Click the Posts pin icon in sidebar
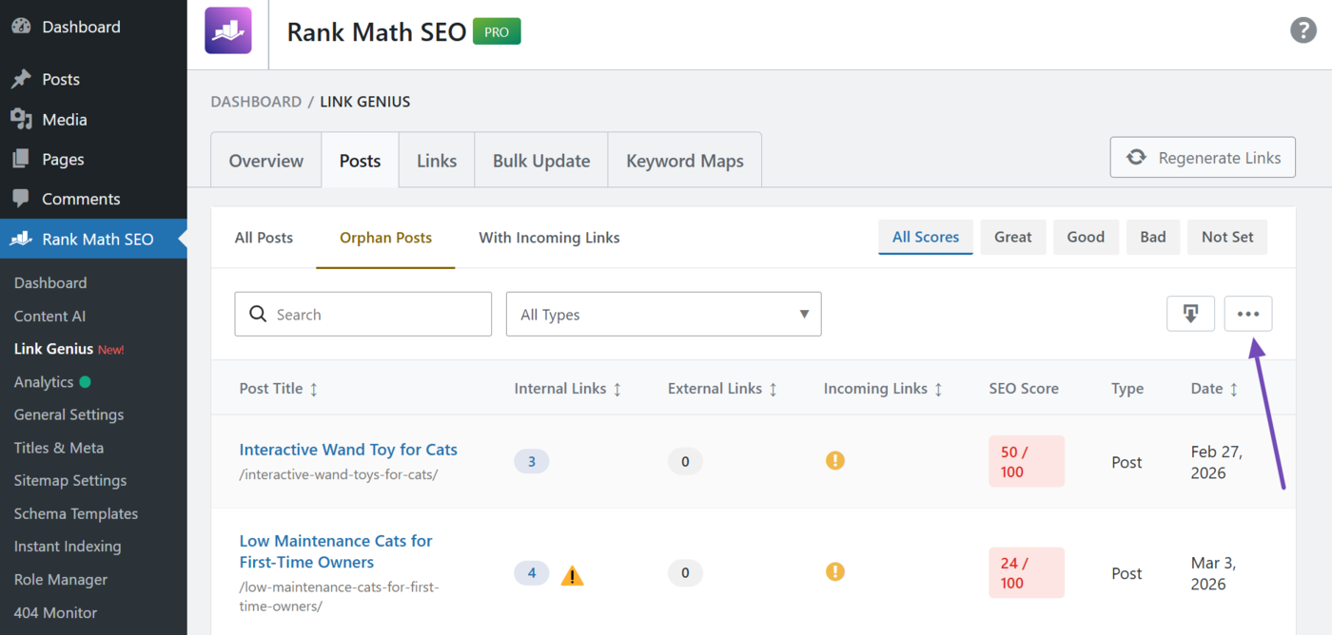This screenshot has width=1332, height=635. pos(21,79)
